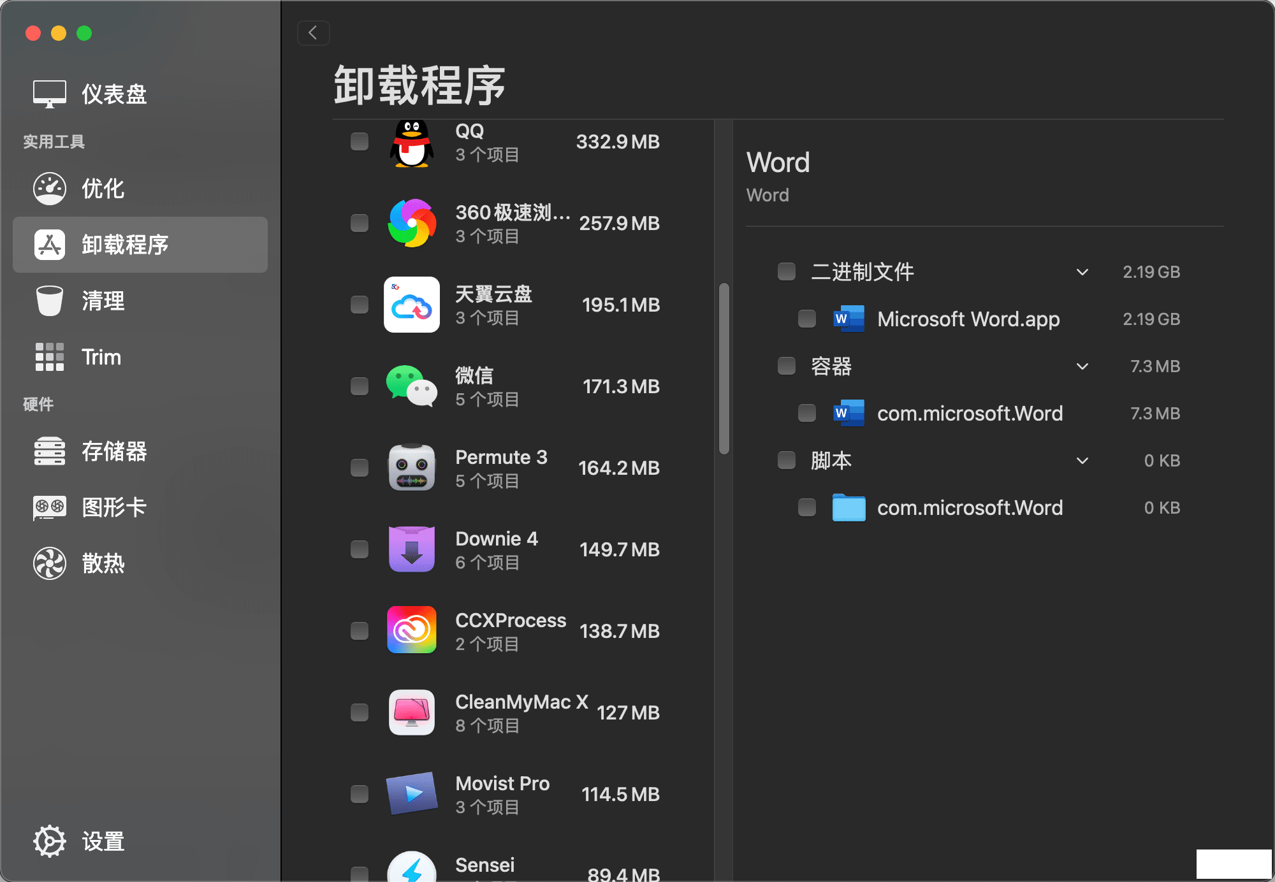Screen dimensions: 1275x882
Task: Open Trim in the sidebar
Action: click(x=140, y=357)
